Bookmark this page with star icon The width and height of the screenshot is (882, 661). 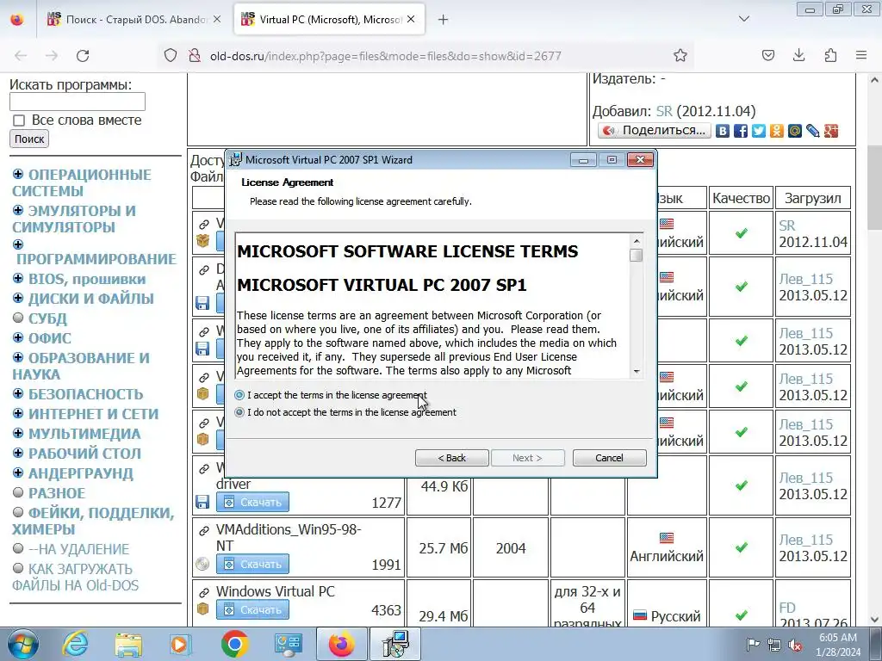[x=680, y=55]
